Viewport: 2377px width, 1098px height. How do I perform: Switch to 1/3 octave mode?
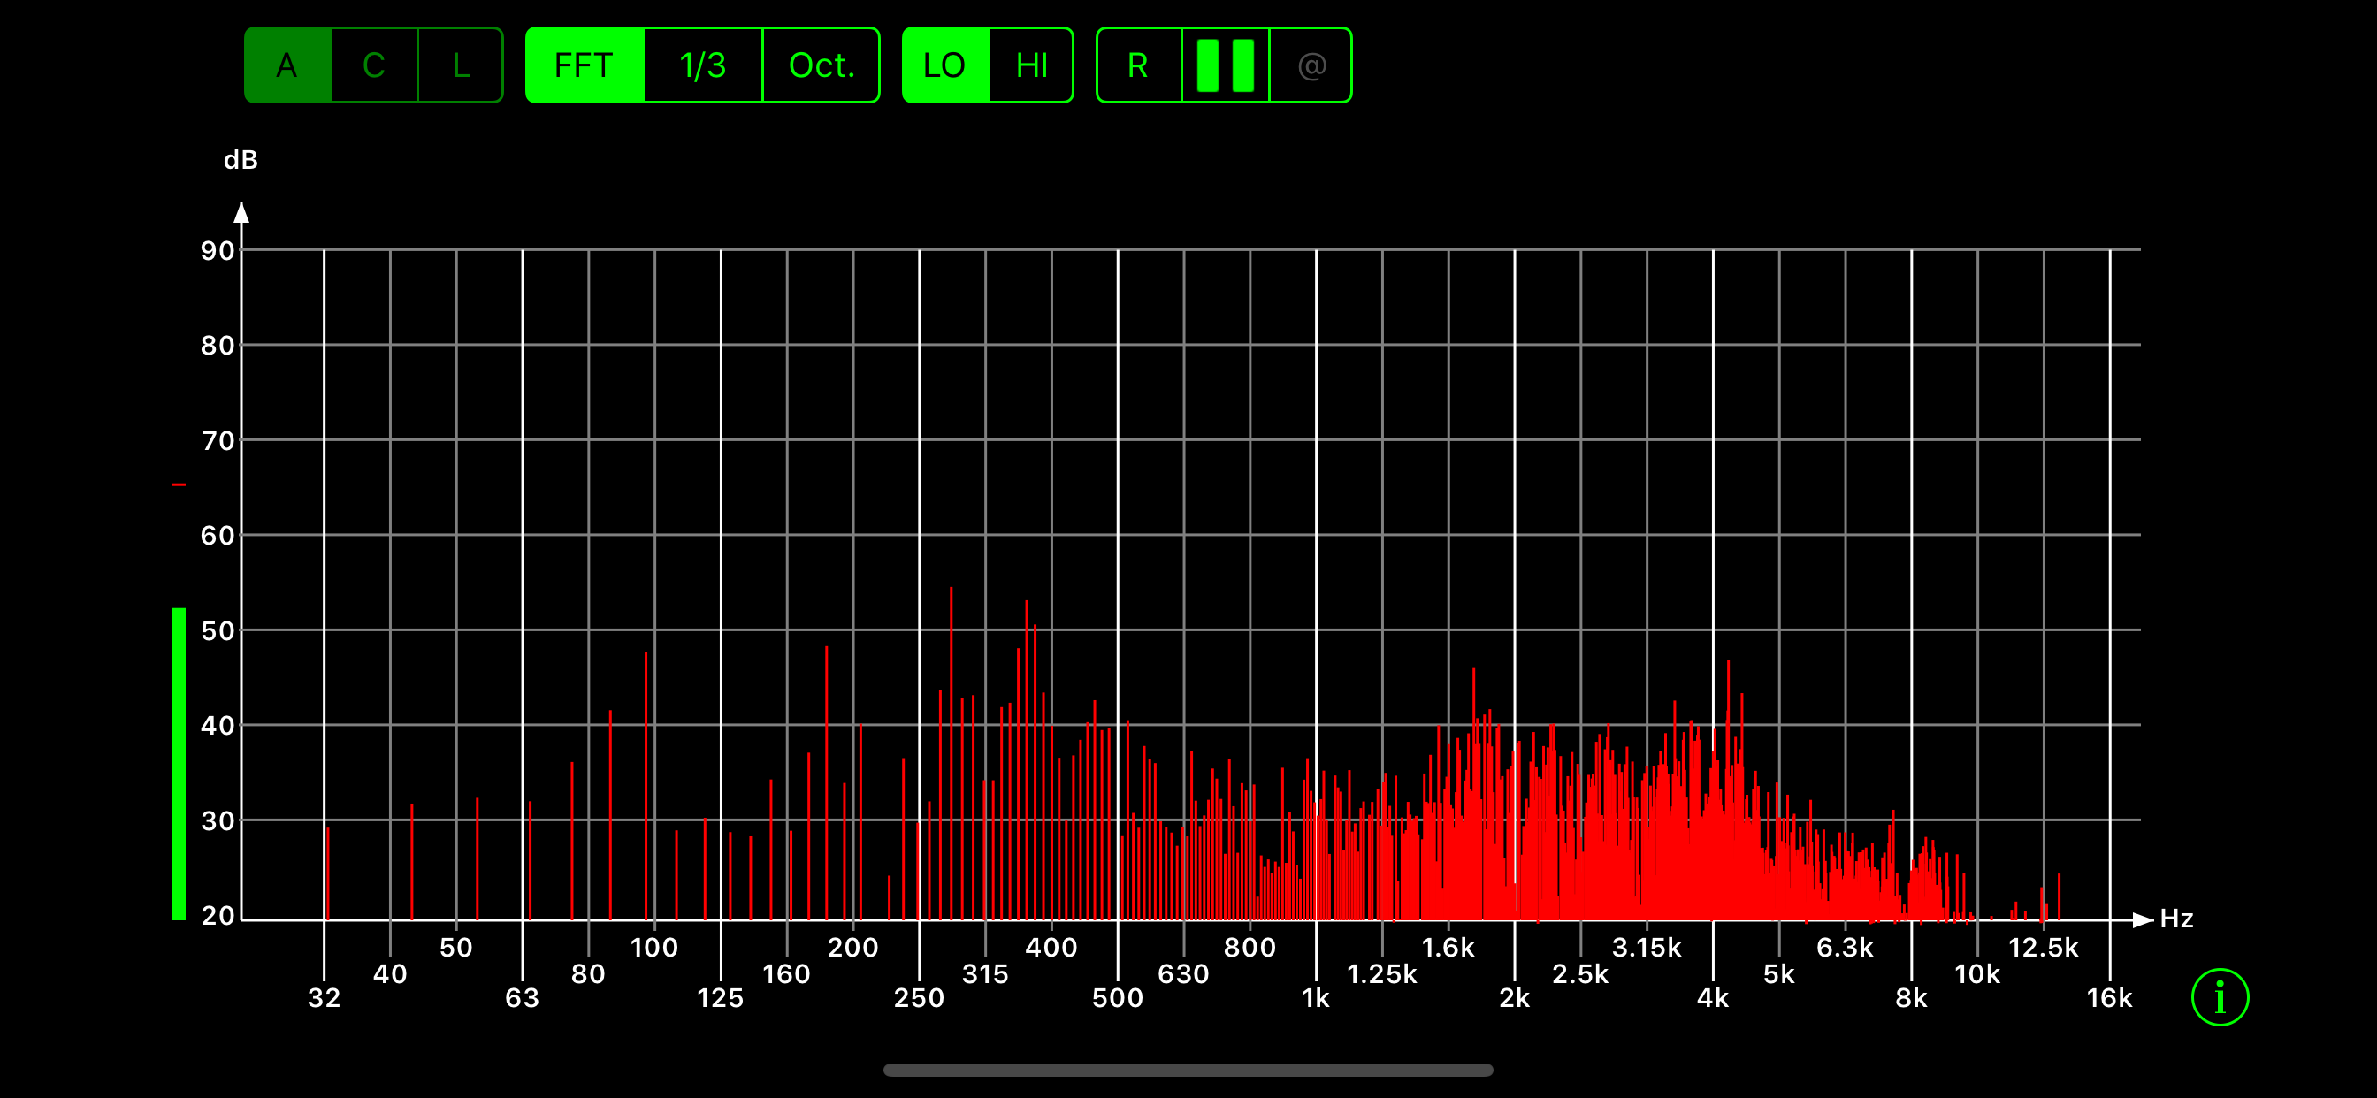click(703, 65)
